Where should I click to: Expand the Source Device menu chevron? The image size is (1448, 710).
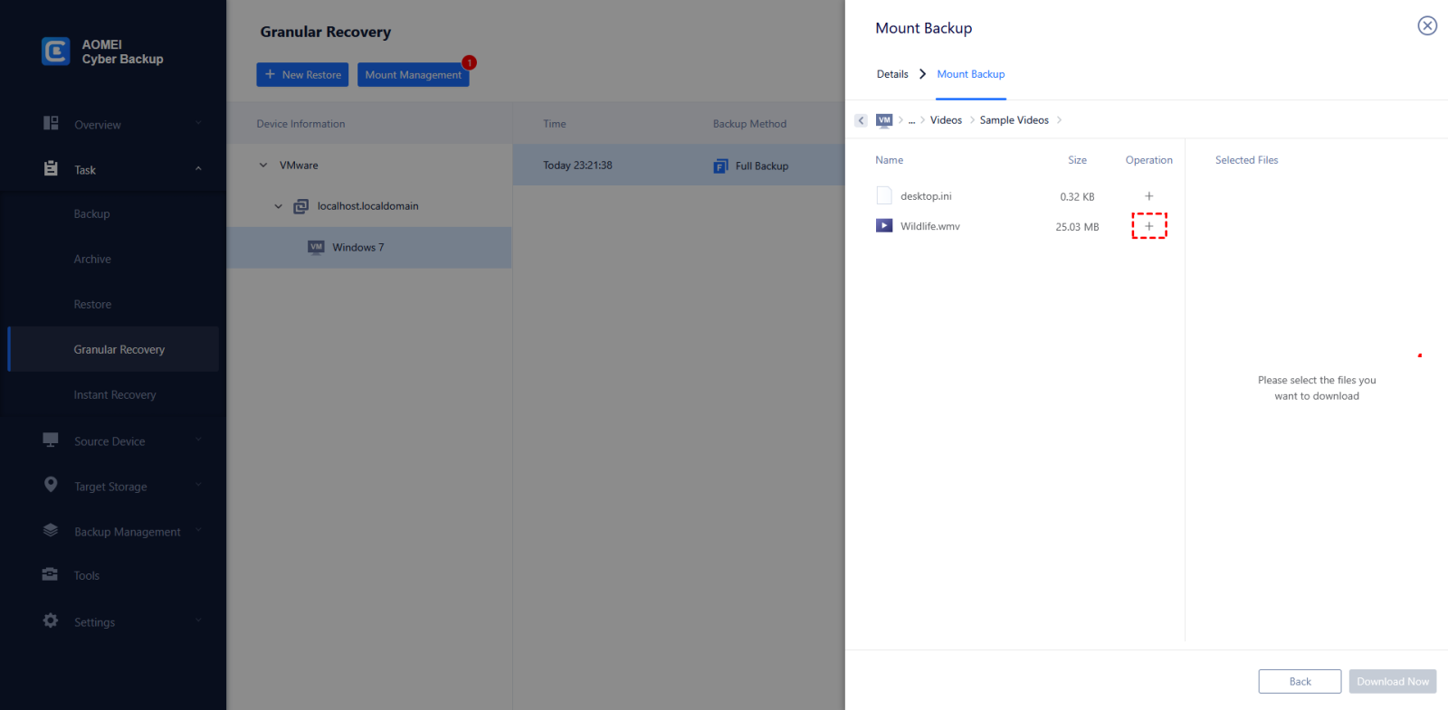click(x=198, y=440)
